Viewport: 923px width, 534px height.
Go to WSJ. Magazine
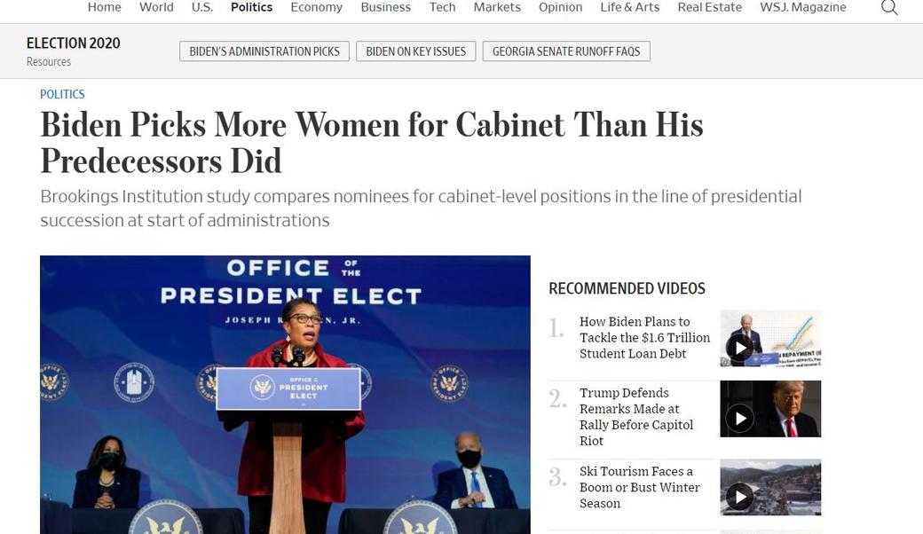click(803, 7)
